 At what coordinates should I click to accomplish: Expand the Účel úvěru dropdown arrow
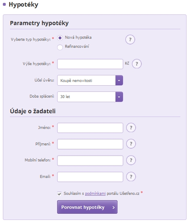coord(119,80)
